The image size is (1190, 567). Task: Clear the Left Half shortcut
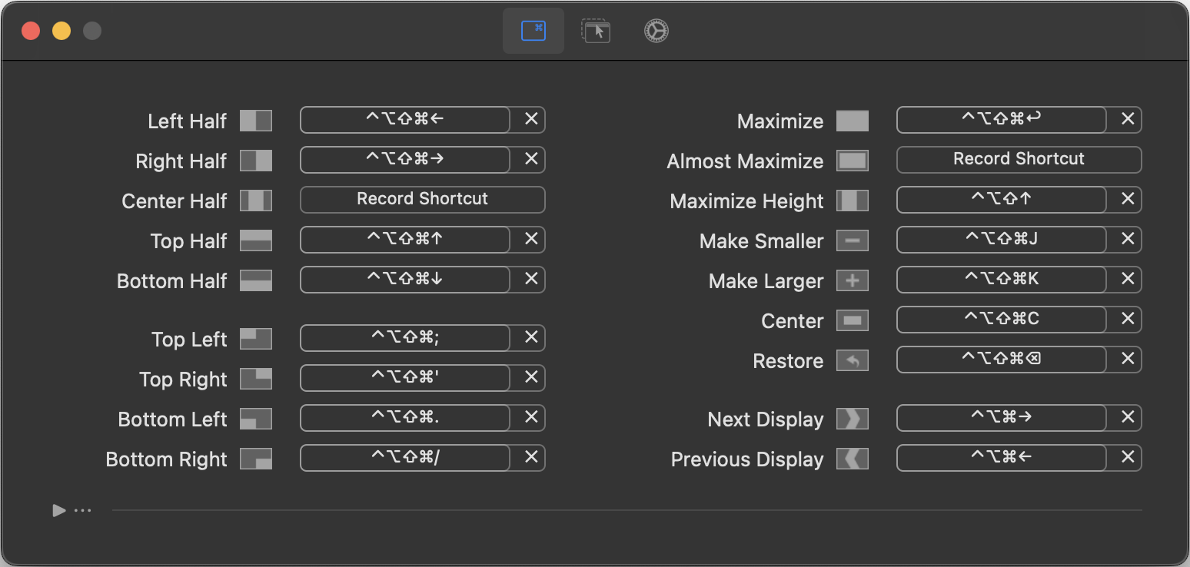point(530,119)
